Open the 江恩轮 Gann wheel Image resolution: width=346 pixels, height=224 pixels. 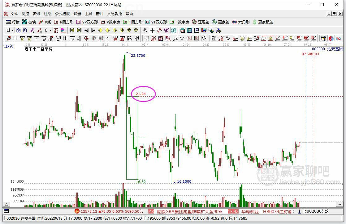[201, 22]
